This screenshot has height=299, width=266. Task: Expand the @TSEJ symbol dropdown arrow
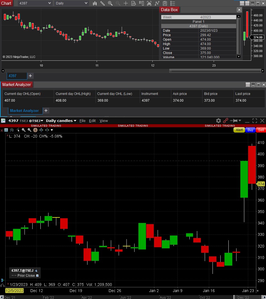pyautogui.click(x=42, y=121)
